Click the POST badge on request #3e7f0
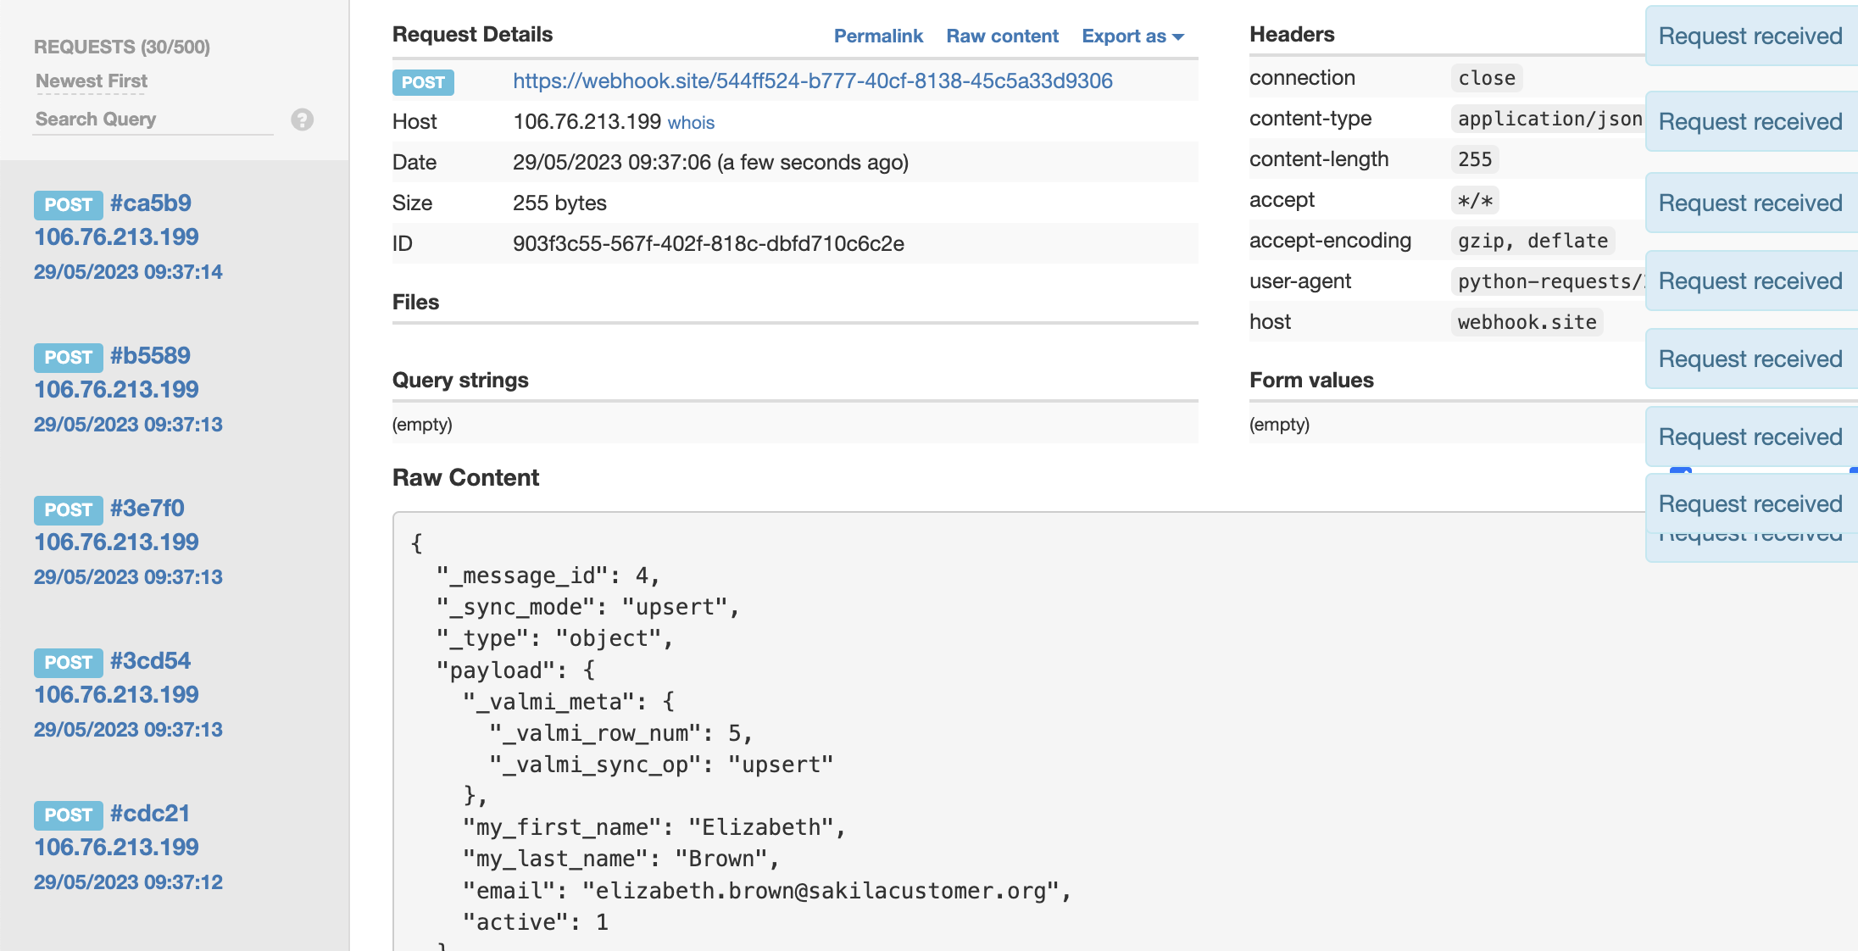1858x951 pixels. (x=69, y=509)
